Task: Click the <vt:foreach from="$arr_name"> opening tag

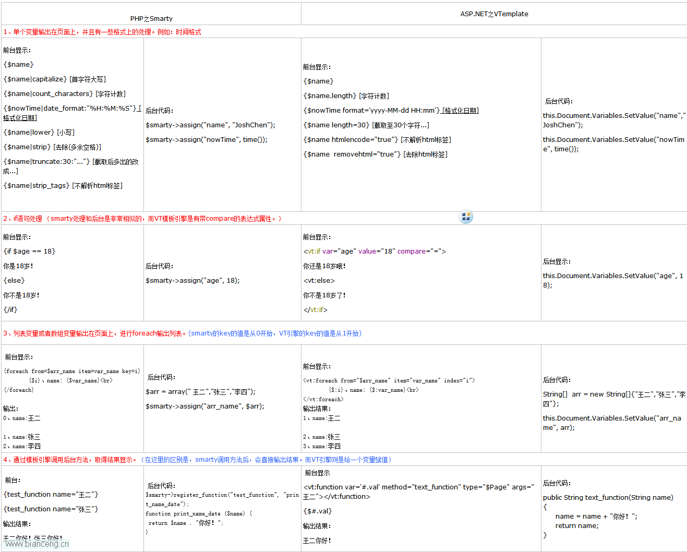Action: [x=389, y=381]
